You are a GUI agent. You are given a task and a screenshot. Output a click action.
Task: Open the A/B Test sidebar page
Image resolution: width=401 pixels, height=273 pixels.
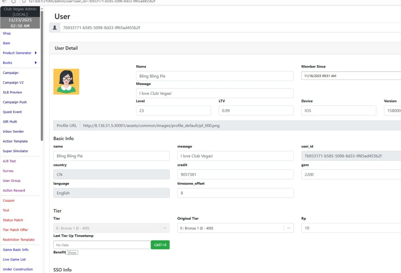coord(9,161)
